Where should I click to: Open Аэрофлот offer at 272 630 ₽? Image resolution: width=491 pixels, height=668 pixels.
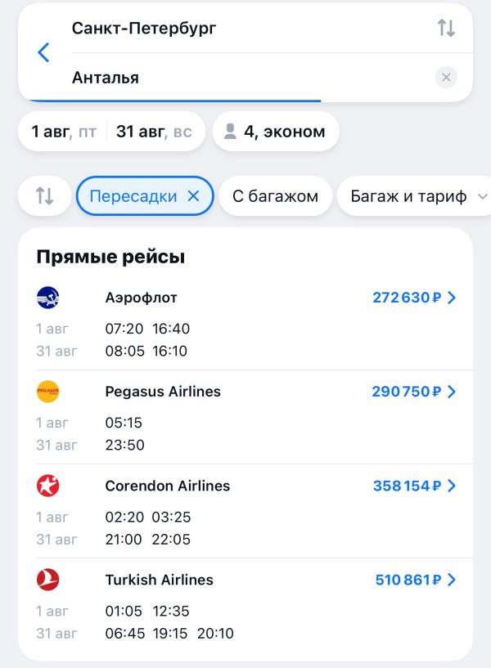[x=414, y=298]
